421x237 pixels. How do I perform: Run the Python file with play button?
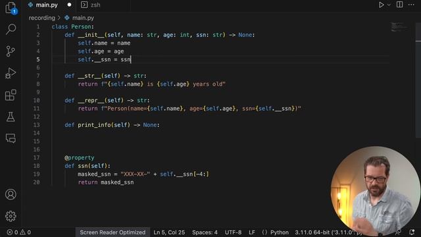pos(381,5)
